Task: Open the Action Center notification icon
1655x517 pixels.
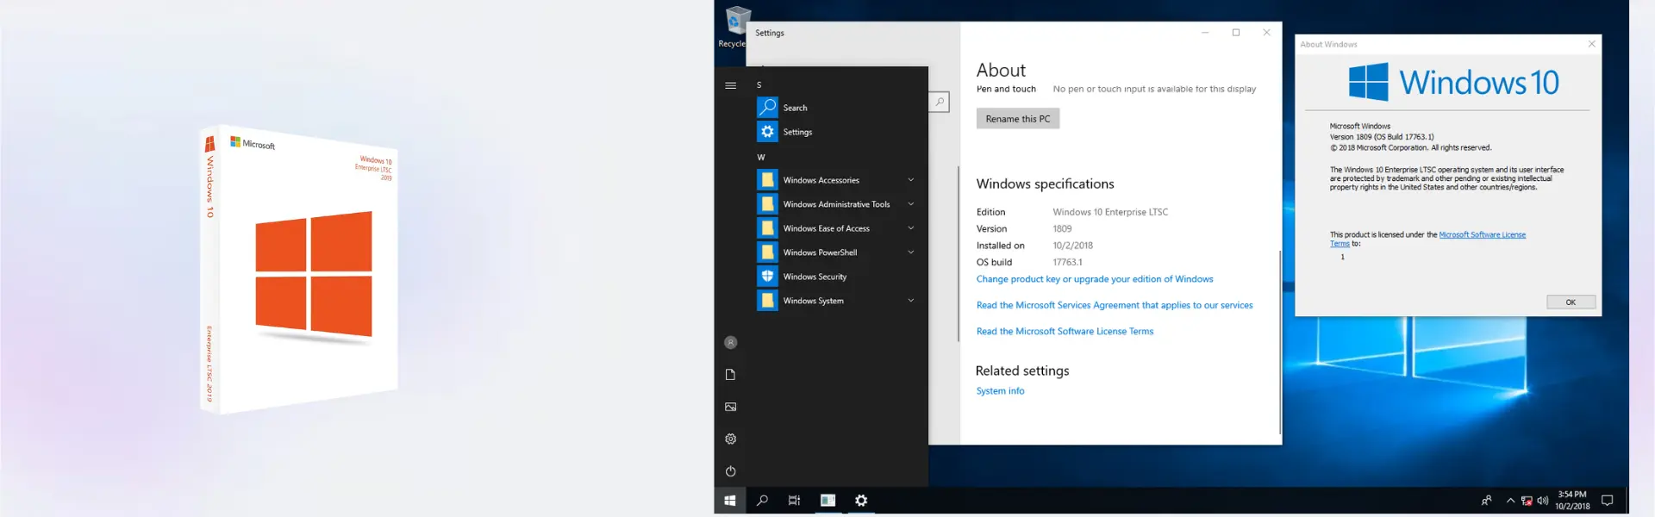Action: pos(1607,501)
